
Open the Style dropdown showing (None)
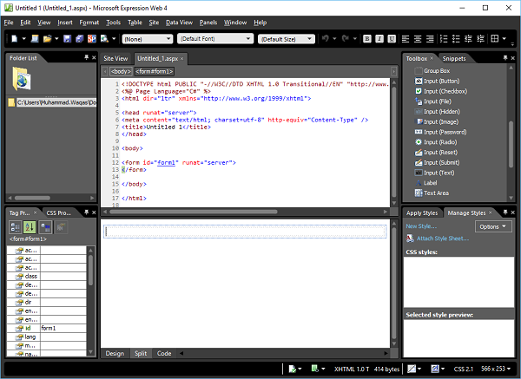tap(147, 38)
